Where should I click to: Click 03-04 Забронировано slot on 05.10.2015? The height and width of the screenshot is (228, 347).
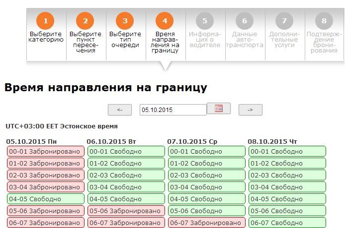(x=46, y=187)
